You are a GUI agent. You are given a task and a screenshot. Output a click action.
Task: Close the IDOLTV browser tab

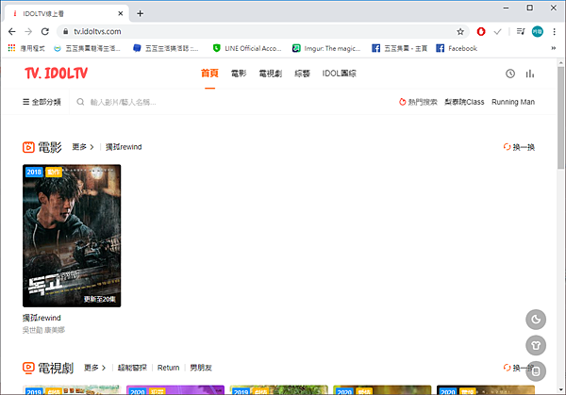click(x=121, y=14)
